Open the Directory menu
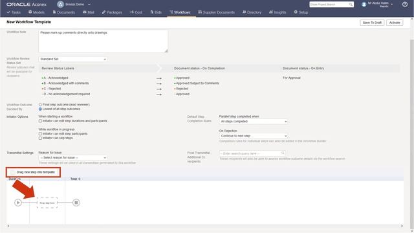 (252, 12)
